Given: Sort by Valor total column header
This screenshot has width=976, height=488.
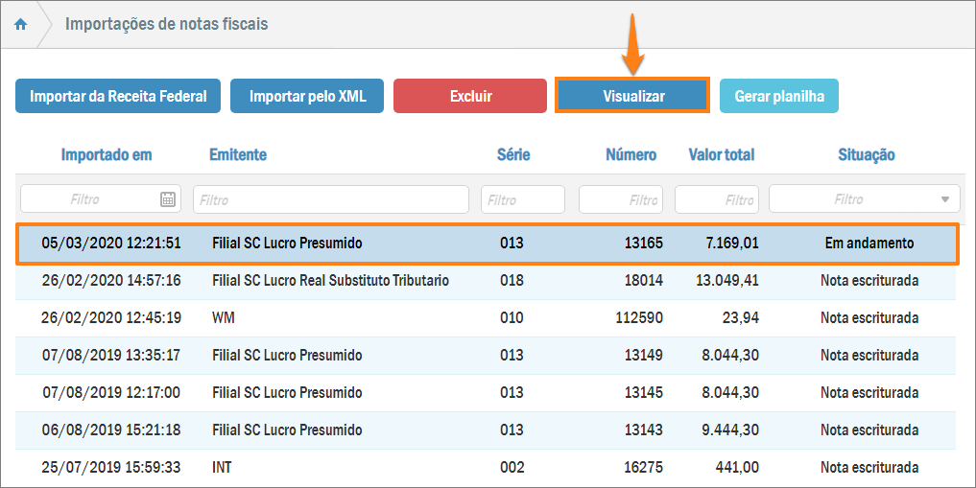Looking at the screenshot, I should point(721,154).
